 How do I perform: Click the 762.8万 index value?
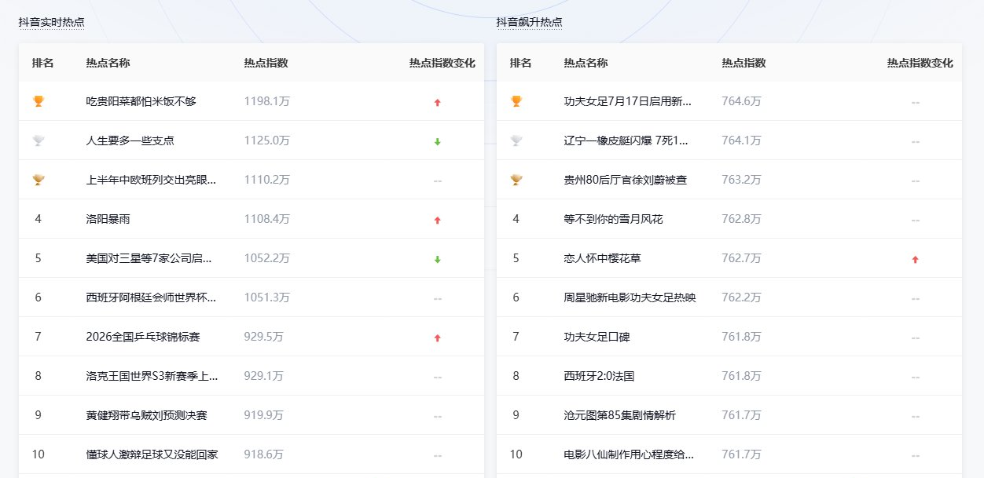coord(742,219)
